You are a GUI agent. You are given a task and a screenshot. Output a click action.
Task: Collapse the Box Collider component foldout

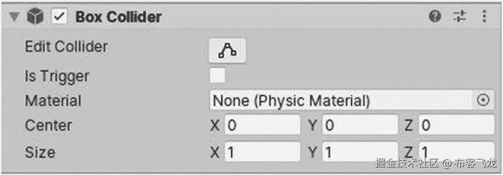point(16,17)
